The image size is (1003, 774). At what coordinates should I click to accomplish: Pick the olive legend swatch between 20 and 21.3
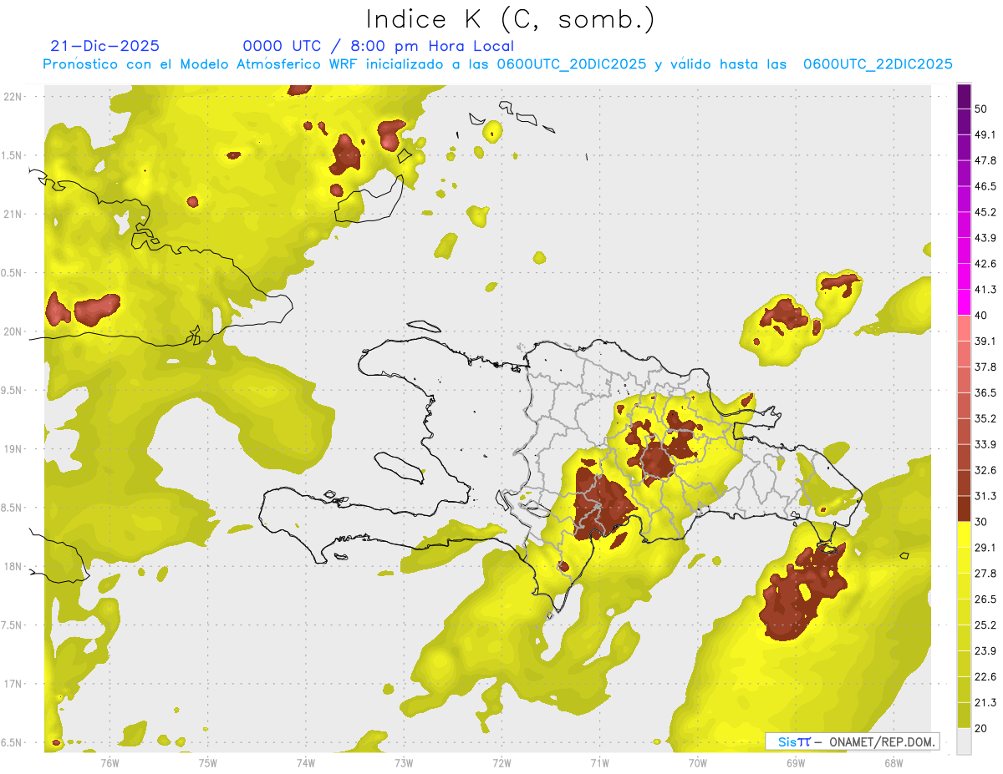[x=964, y=715]
